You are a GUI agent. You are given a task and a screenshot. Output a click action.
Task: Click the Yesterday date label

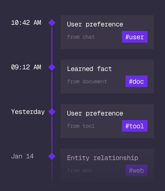tap(28, 112)
